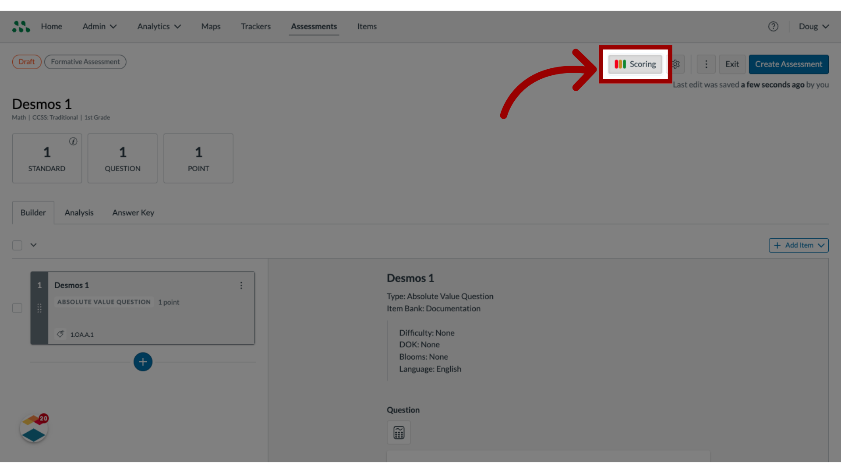Click the calculator icon in Question section

[399, 433]
